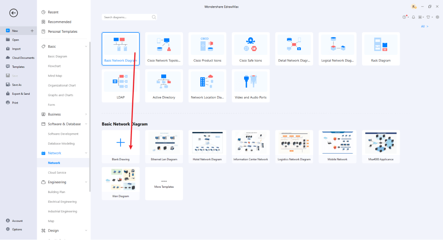Select Basic Network Diagram category
This screenshot has height=240, width=443.
pyautogui.click(x=120, y=49)
